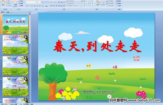
Task: Toggle underline formatting with the U button
Action: click(x=32, y=6)
